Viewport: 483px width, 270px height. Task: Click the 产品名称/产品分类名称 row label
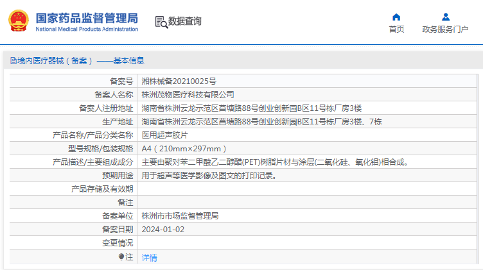[x=93, y=135]
